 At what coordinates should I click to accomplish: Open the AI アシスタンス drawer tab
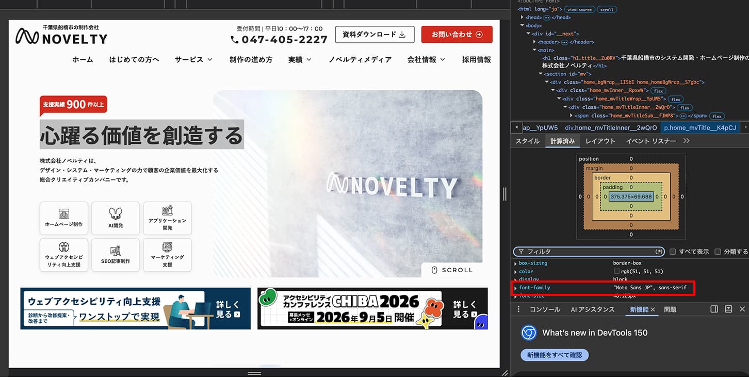click(x=593, y=309)
